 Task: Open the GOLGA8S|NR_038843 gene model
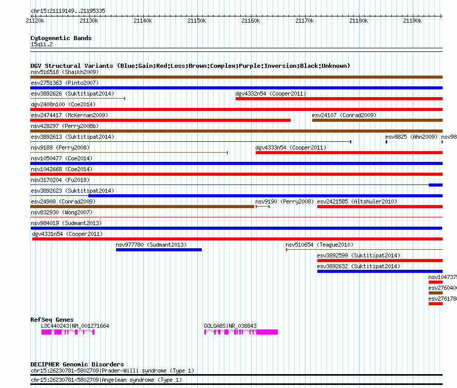241,332
